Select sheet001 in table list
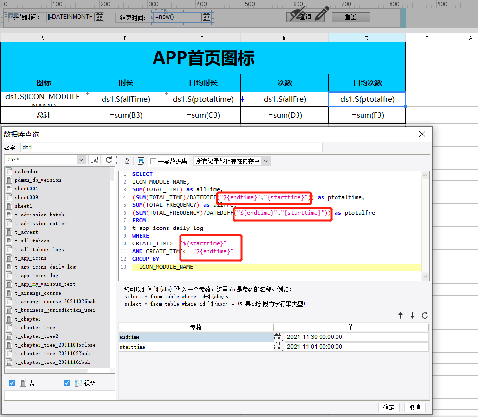 coord(26,188)
